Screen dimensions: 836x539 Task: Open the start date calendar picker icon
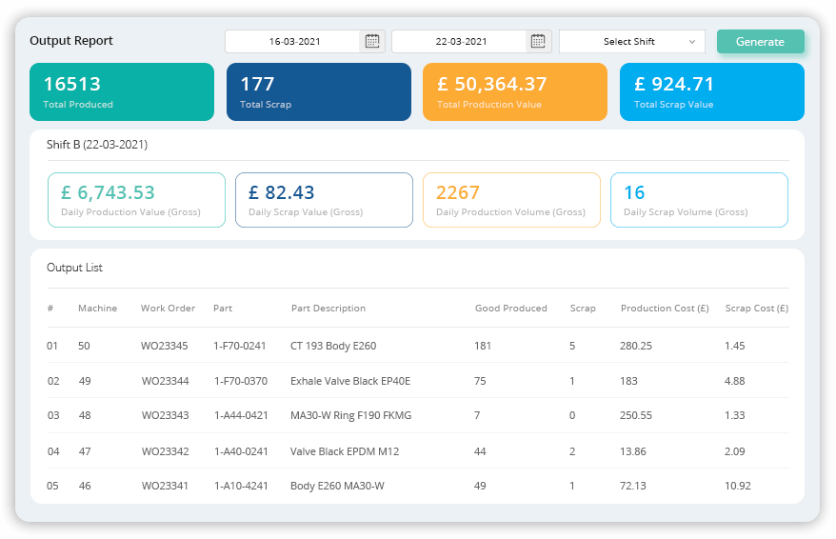tap(372, 42)
